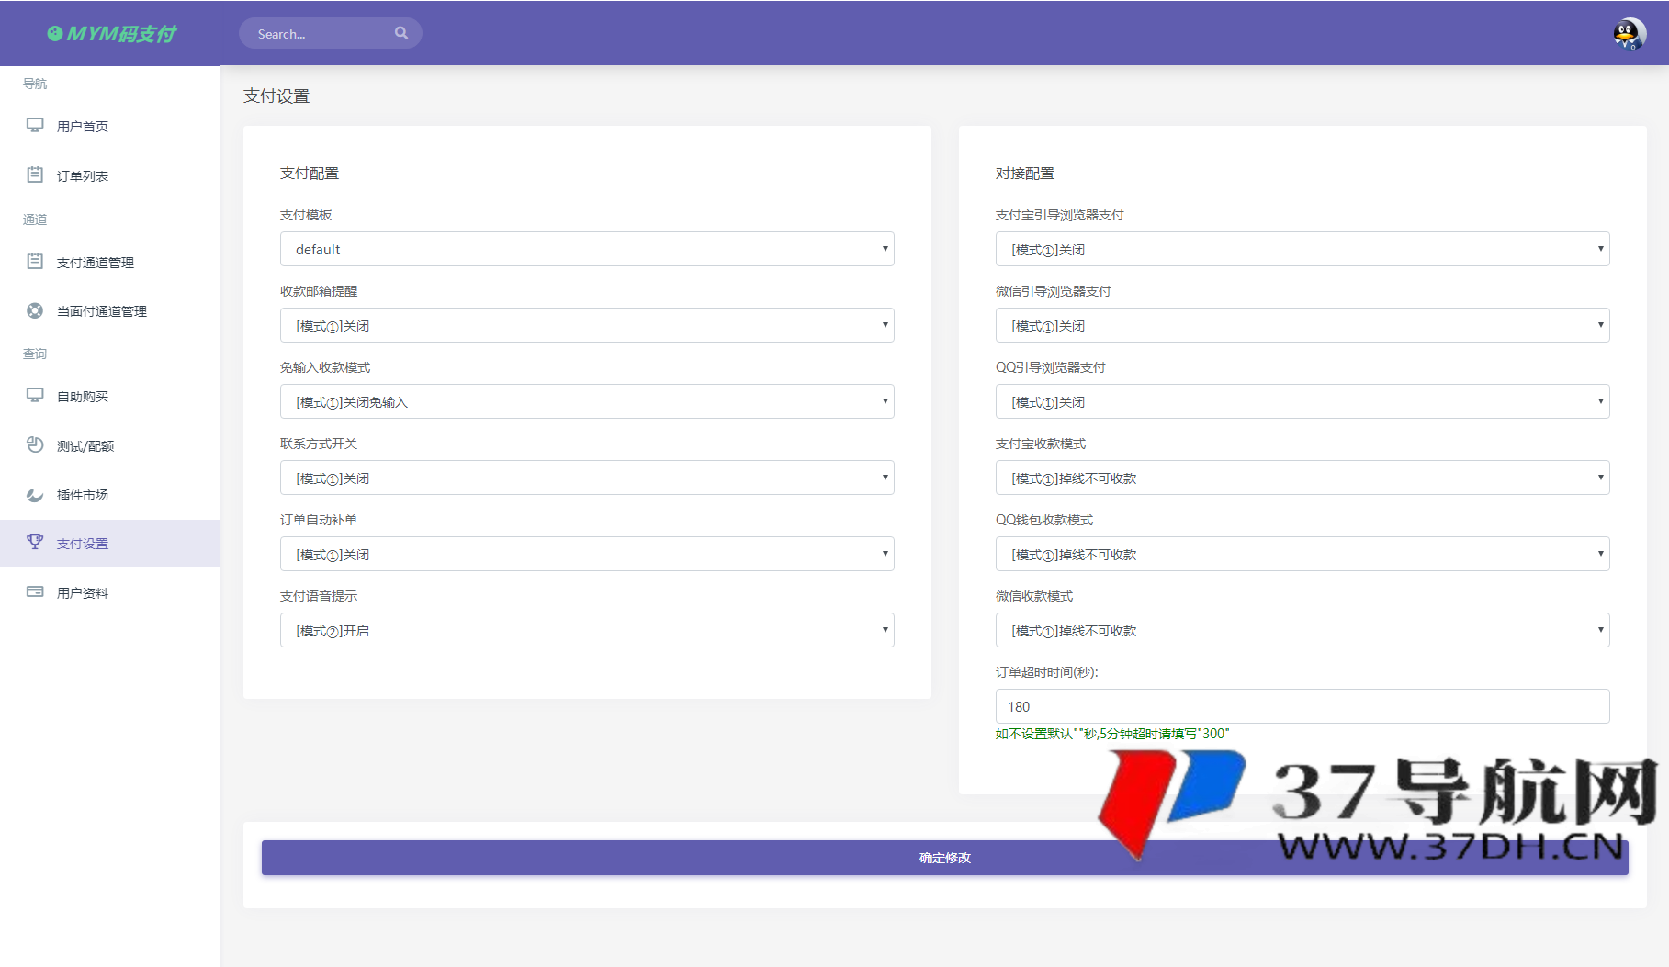Select the 订单自动补单 dropdown
The image size is (1669, 967).
pos(586,555)
